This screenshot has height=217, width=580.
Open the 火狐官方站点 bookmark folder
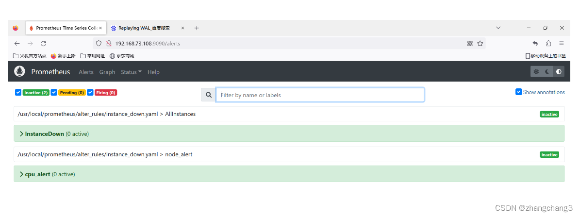click(x=30, y=56)
